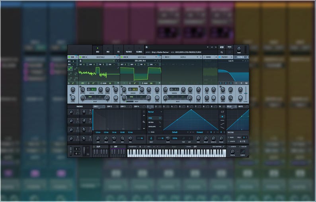Click the pencil edit icon on OSC A
The width and height of the screenshot is (316, 202).
click(118, 68)
